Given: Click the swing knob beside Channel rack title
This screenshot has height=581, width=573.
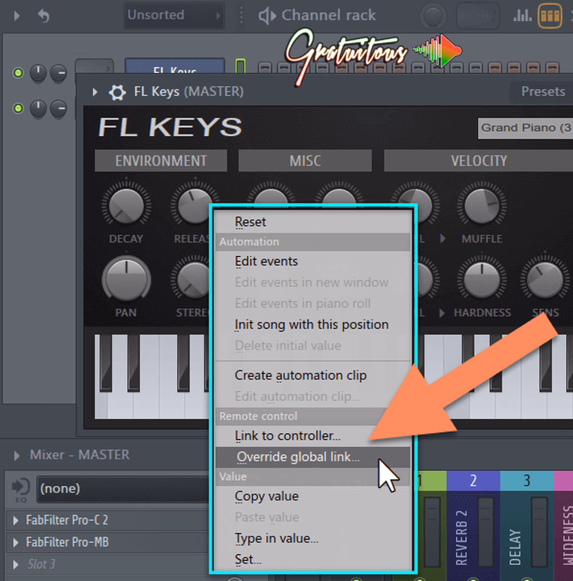Looking at the screenshot, I should coord(433,17).
